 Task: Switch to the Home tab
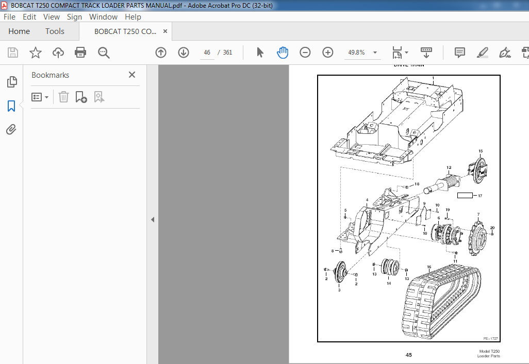tap(19, 31)
